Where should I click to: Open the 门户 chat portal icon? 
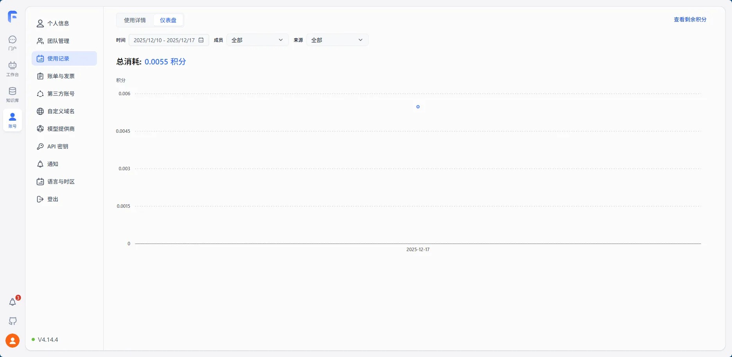point(13,43)
